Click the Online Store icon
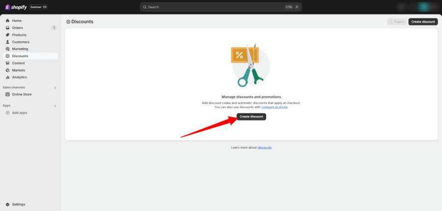Image resolution: width=442 pixels, height=211 pixels. pyautogui.click(x=8, y=94)
